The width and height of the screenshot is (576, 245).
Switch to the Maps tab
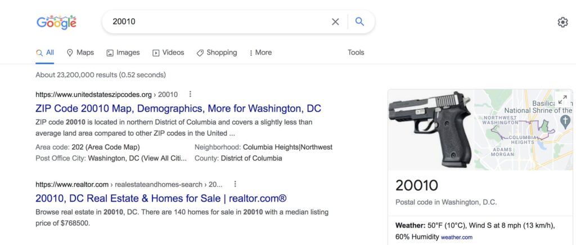point(80,52)
